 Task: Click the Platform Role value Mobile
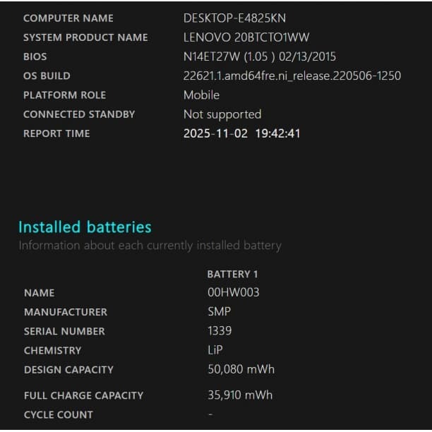pos(201,95)
